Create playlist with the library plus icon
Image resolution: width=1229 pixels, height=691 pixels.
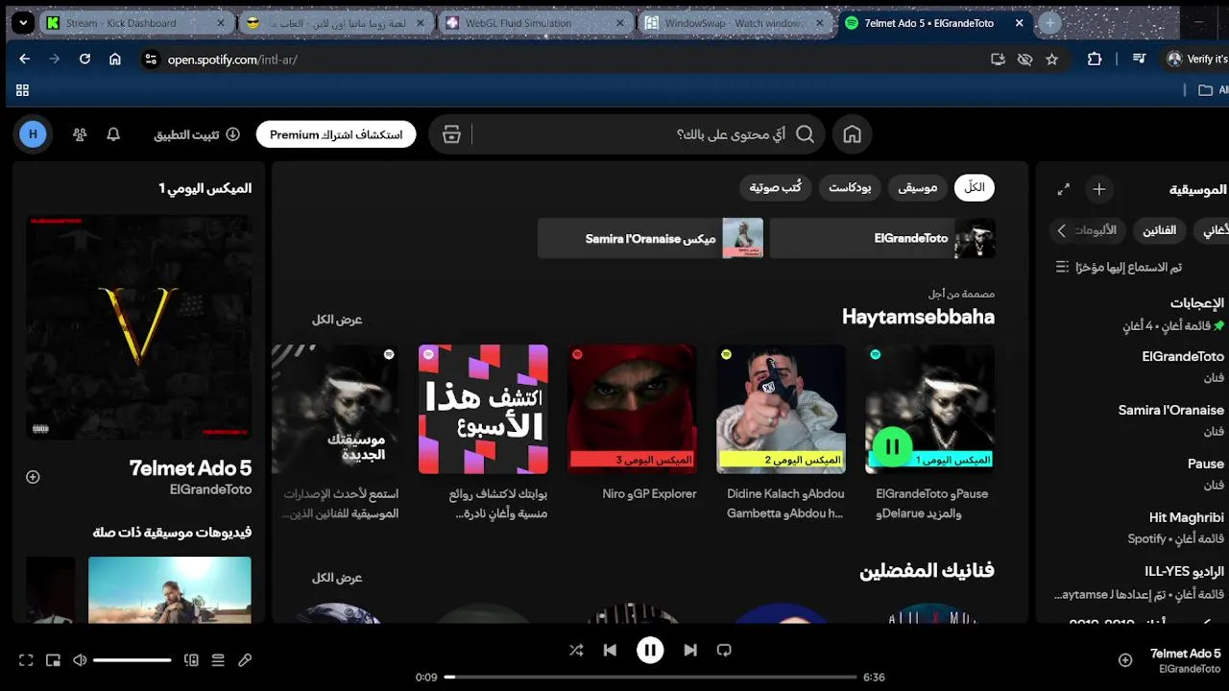tap(1099, 189)
